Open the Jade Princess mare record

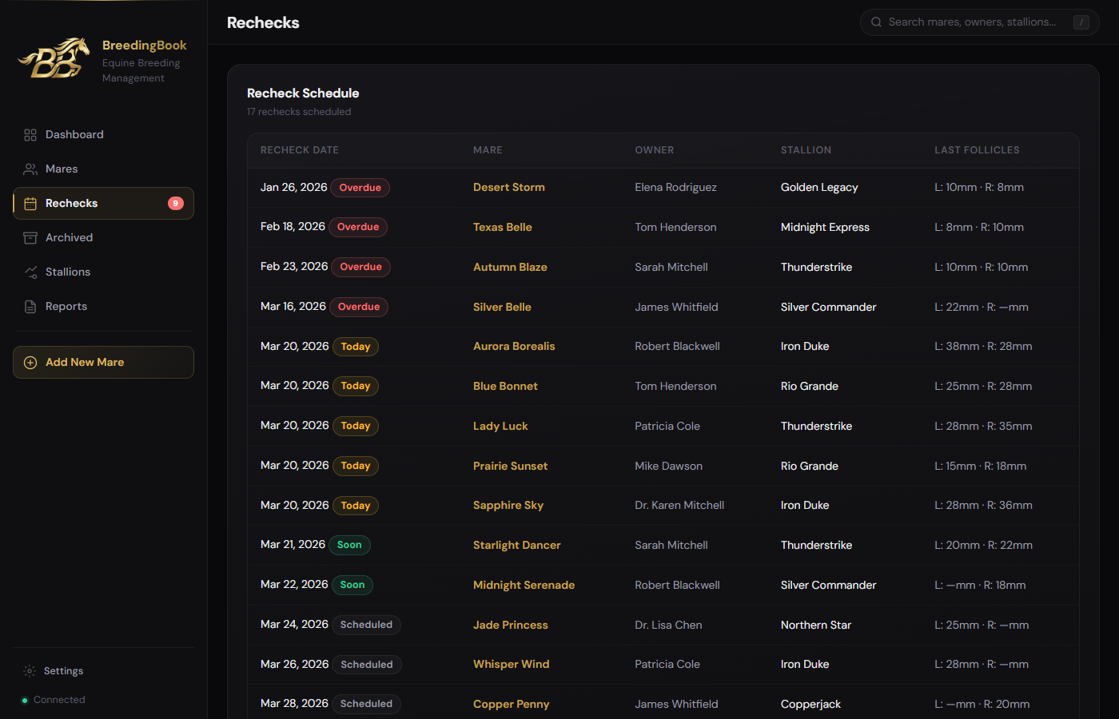511,626
